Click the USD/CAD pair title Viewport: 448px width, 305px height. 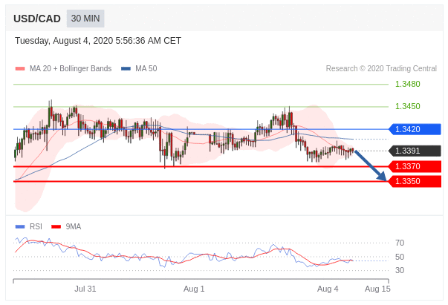(x=37, y=19)
